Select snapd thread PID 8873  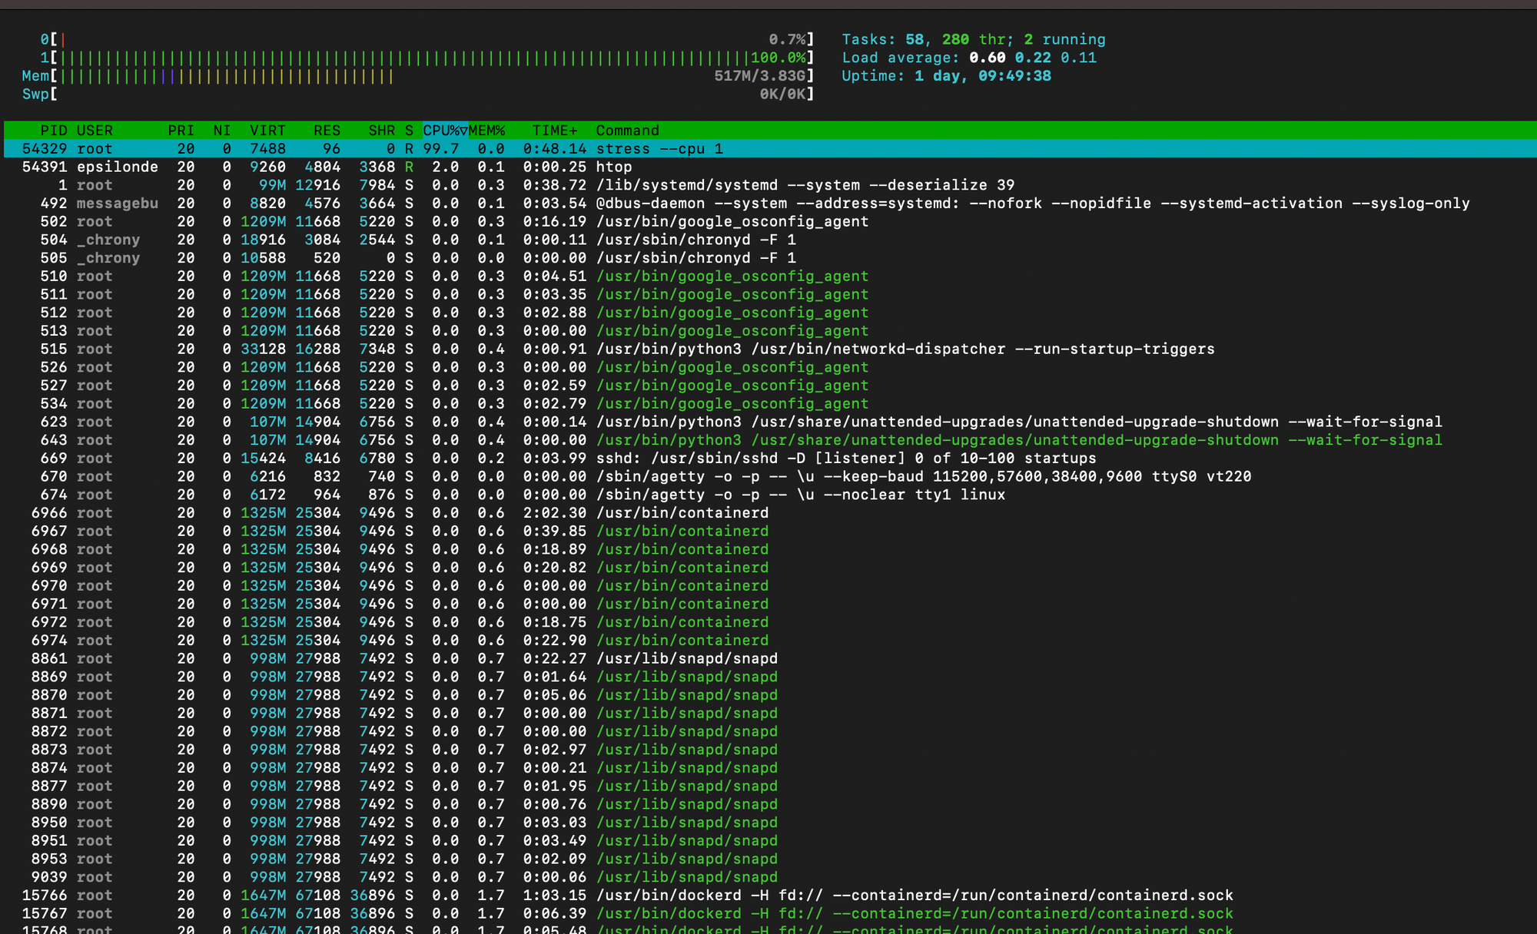tap(770, 750)
